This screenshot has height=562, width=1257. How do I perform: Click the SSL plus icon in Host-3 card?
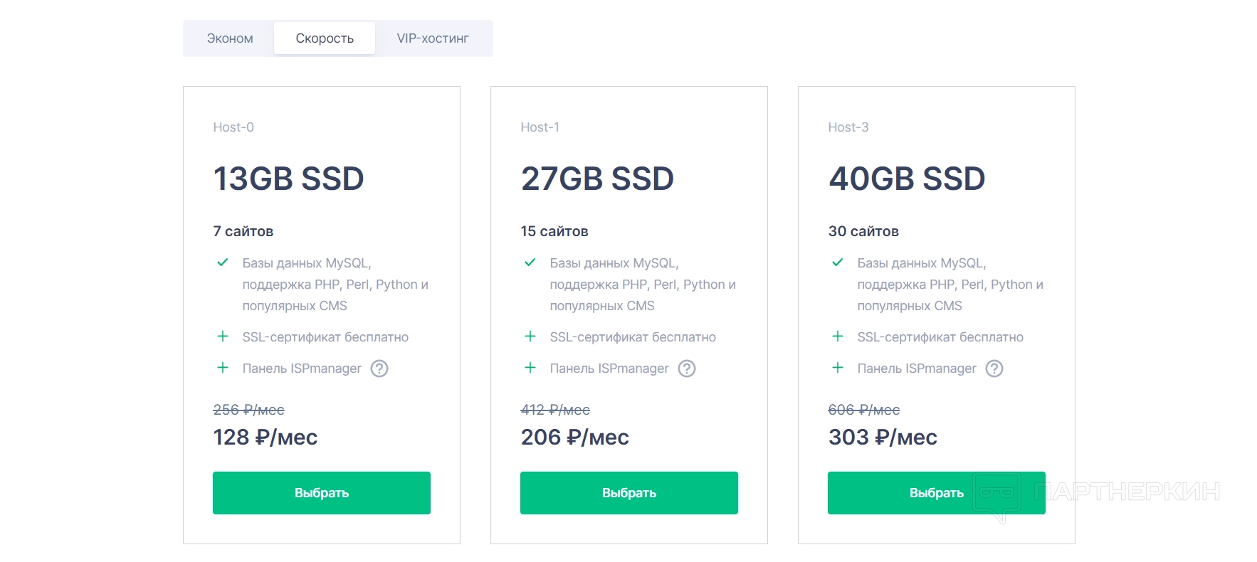[x=838, y=336]
